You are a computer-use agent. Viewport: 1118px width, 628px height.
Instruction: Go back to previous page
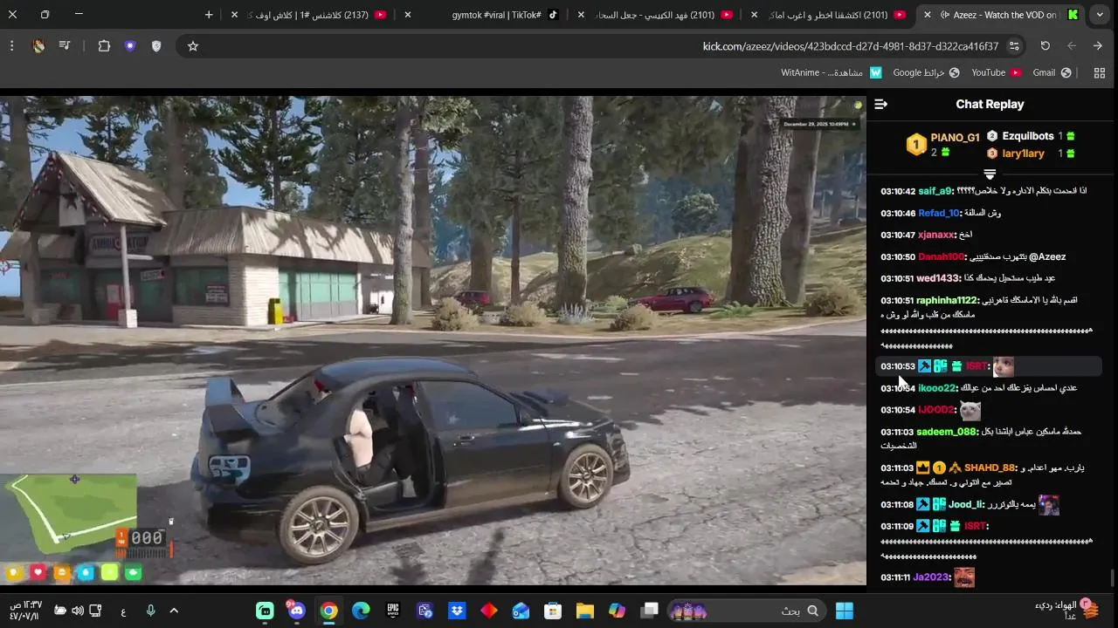tap(1098, 46)
